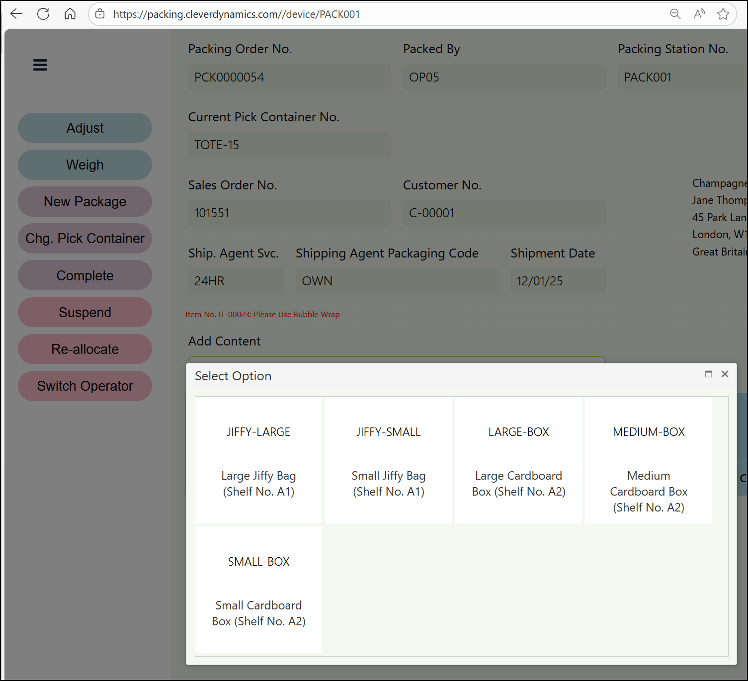Go to browser home icon
The height and width of the screenshot is (681, 748).
(70, 14)
